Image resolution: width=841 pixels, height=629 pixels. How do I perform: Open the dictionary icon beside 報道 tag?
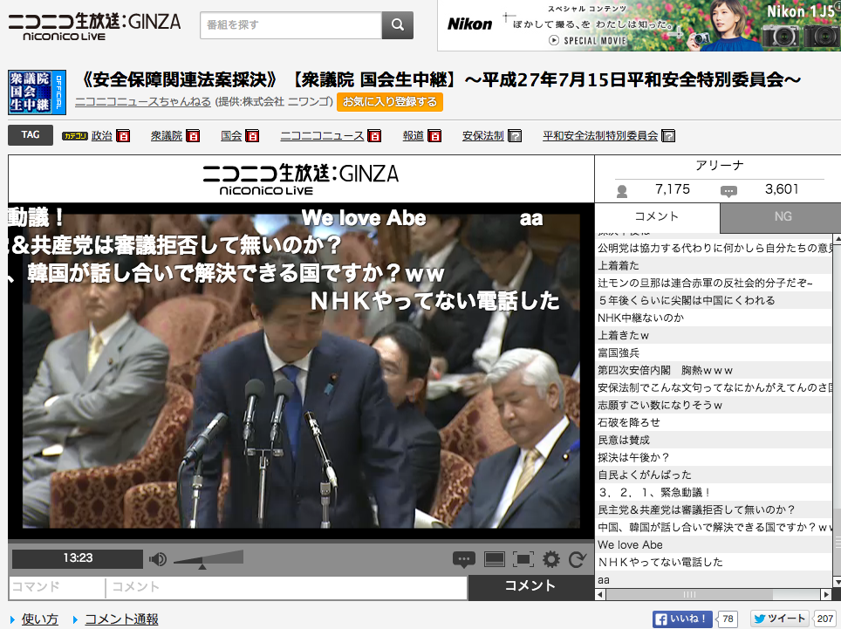434,136
